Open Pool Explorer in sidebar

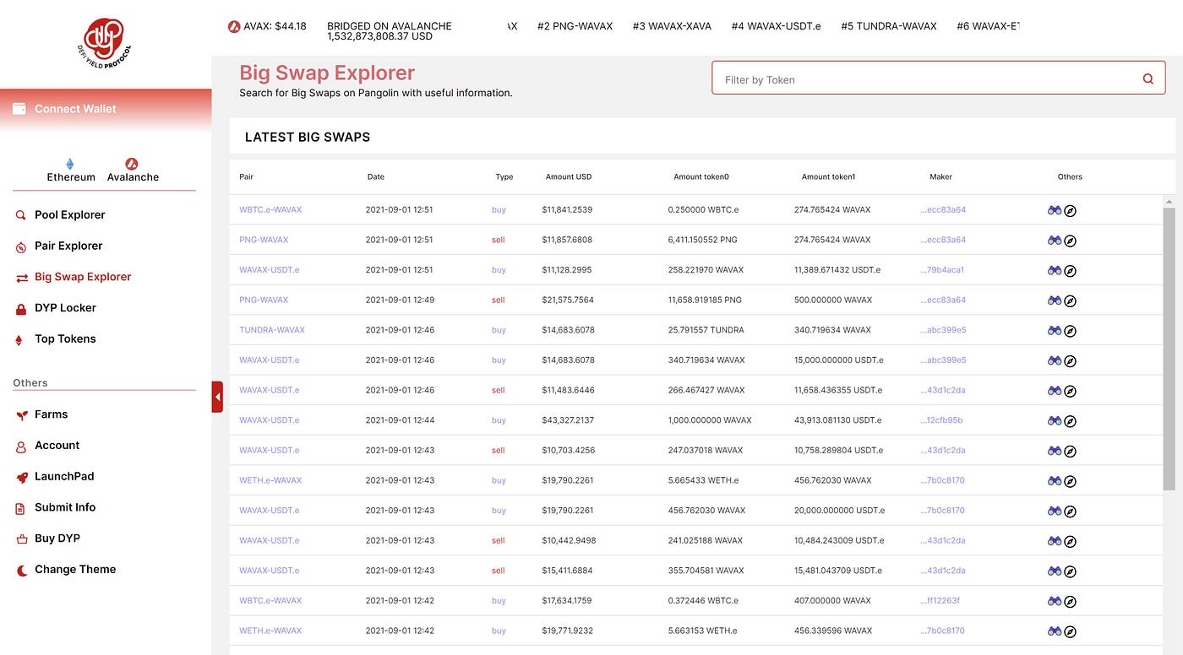tap(70, 214)
